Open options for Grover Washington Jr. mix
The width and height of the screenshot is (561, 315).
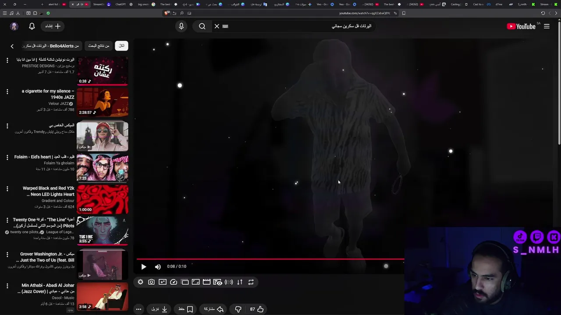7,254
